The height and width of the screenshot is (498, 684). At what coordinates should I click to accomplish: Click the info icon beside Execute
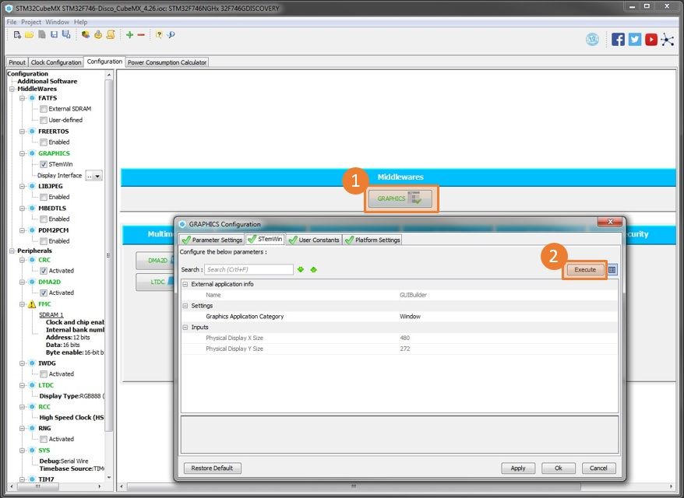pyautogui.click(x=612, y=270)
